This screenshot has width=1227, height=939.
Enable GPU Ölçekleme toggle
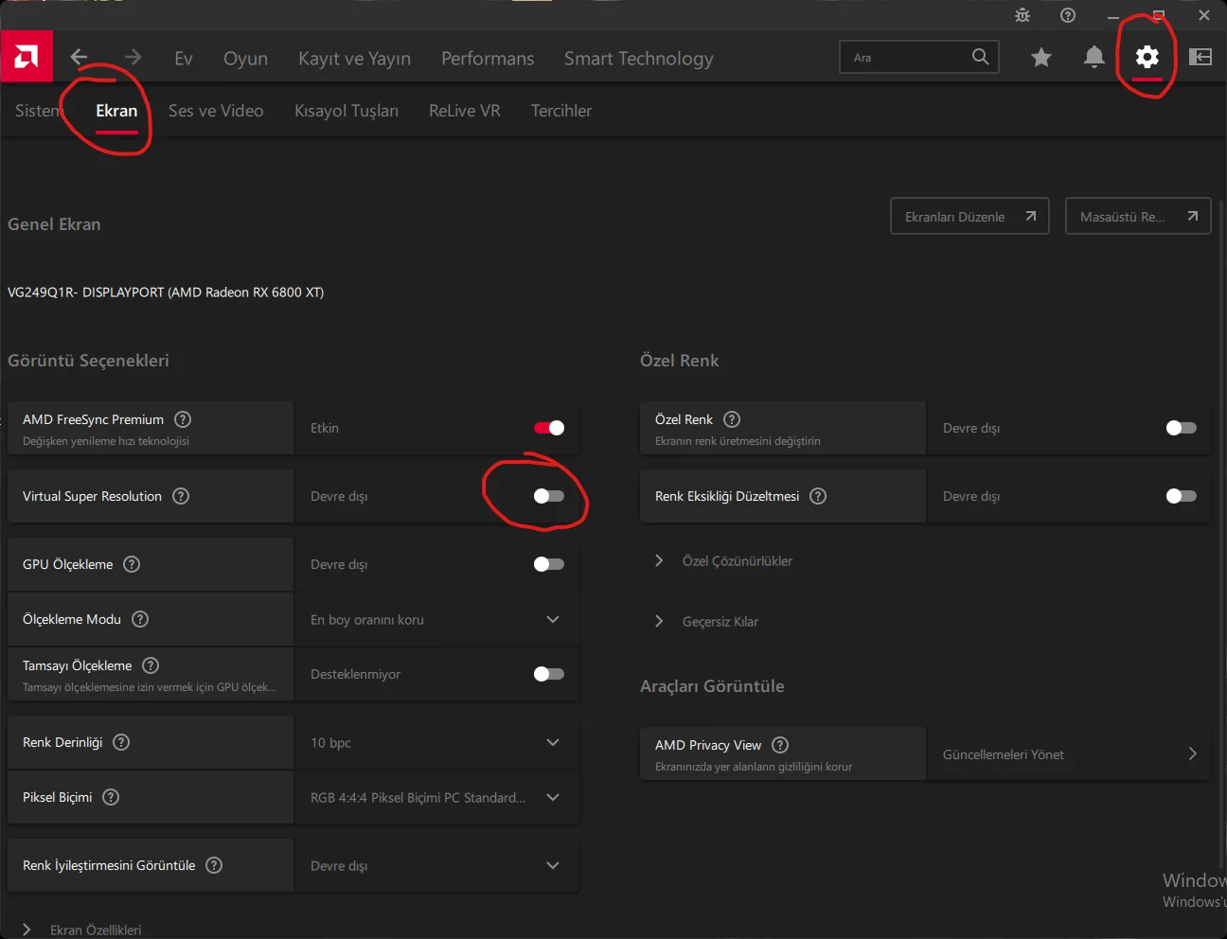tap(548, 564)
